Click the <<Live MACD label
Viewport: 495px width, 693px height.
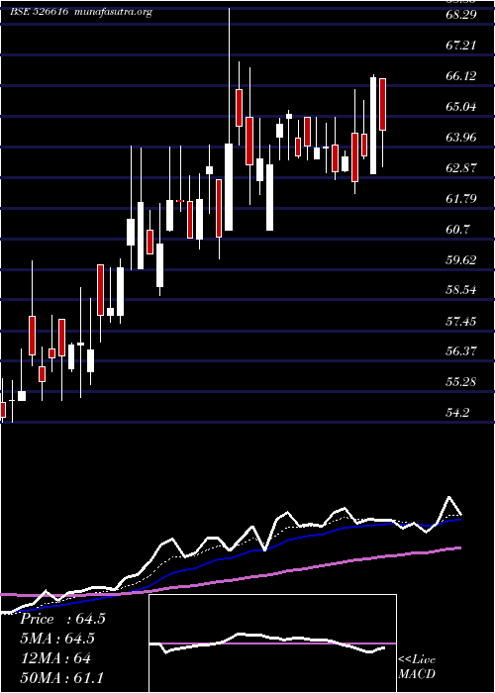[417, 667]
